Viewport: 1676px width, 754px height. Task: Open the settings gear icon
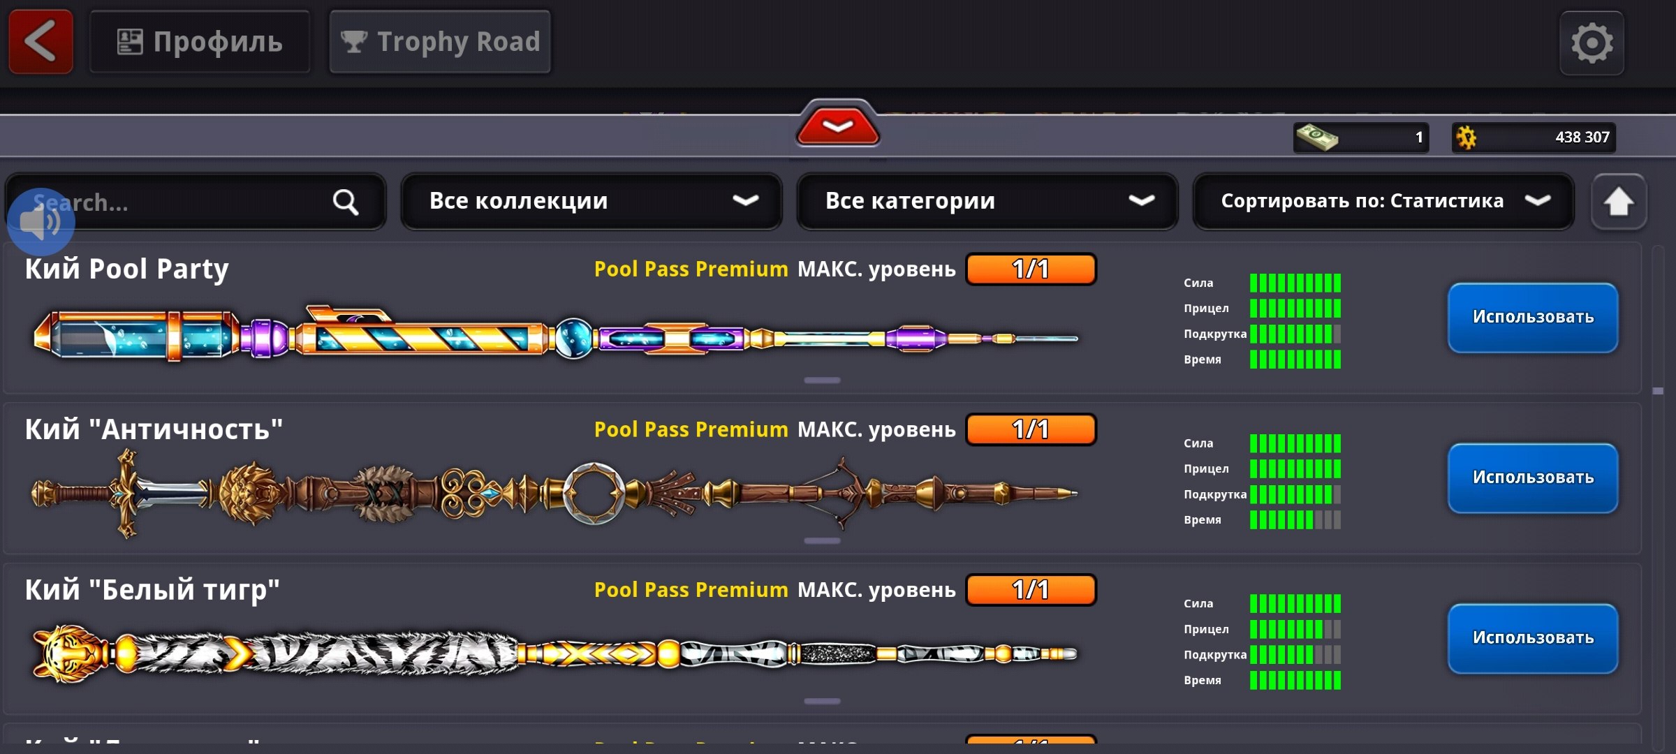point(1592,43)
